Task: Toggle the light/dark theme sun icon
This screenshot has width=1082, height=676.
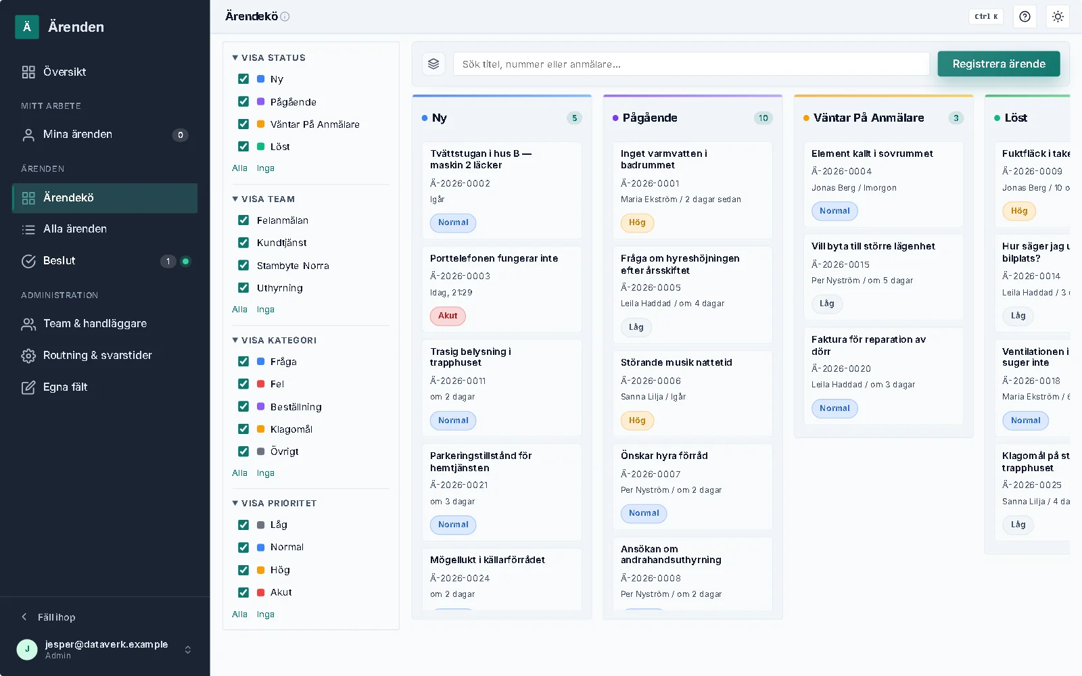Action: 1058,17
